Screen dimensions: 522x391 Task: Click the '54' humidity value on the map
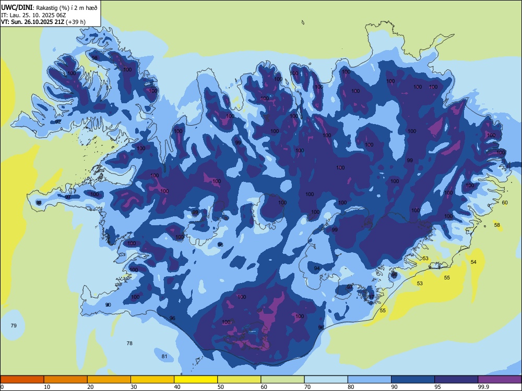coord(473,262)
